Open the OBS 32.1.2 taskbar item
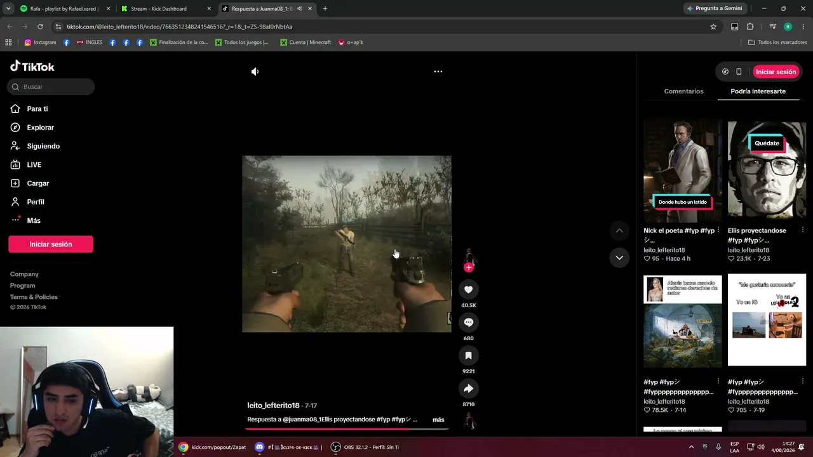The width and height of the screenshot is (813, 457). [366, 447]
